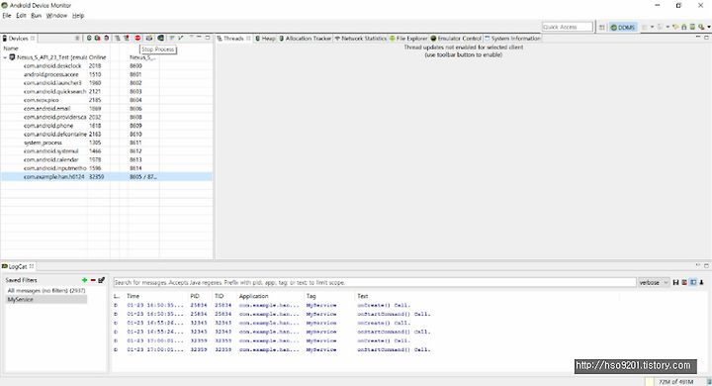This screenshot has width=712, height=386.
Task: Click the heap status '72M of 491M' indicator
Action: click(676, 382)
